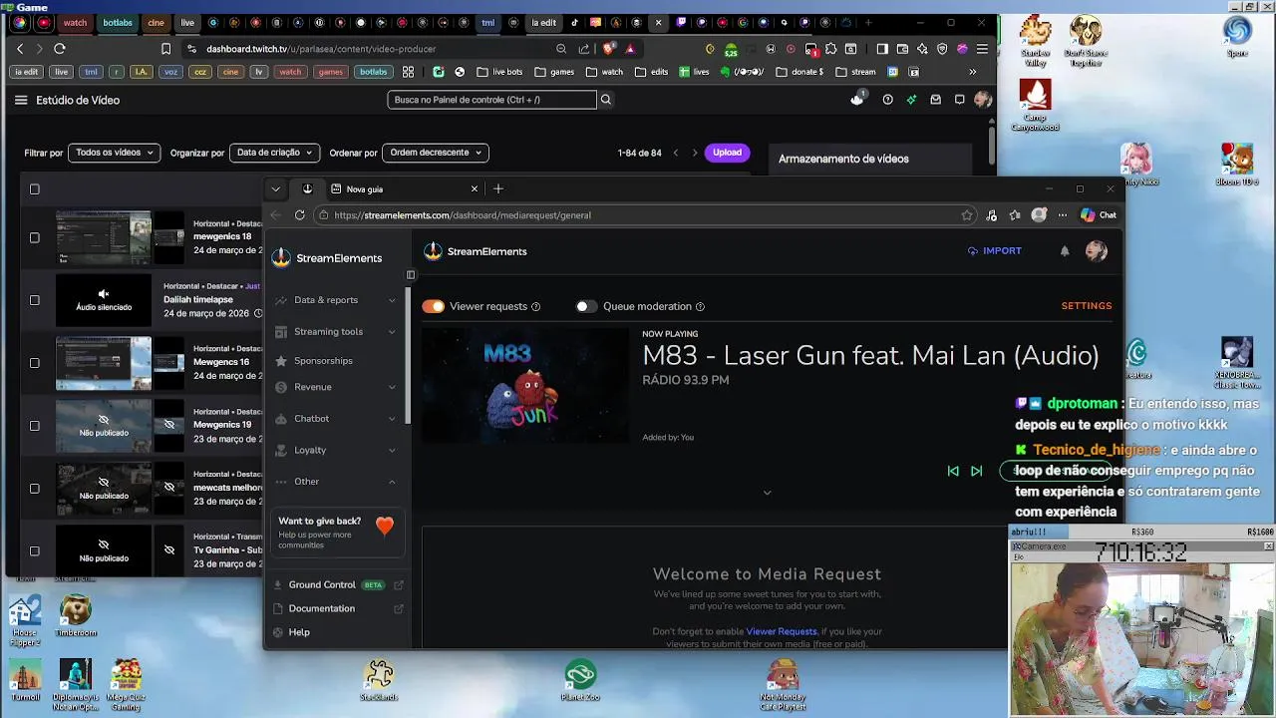Open the Twitch hamburger menu beside Estúdio de Vídeo
This screenshot has width=1276, height=718.
point(21,100)
